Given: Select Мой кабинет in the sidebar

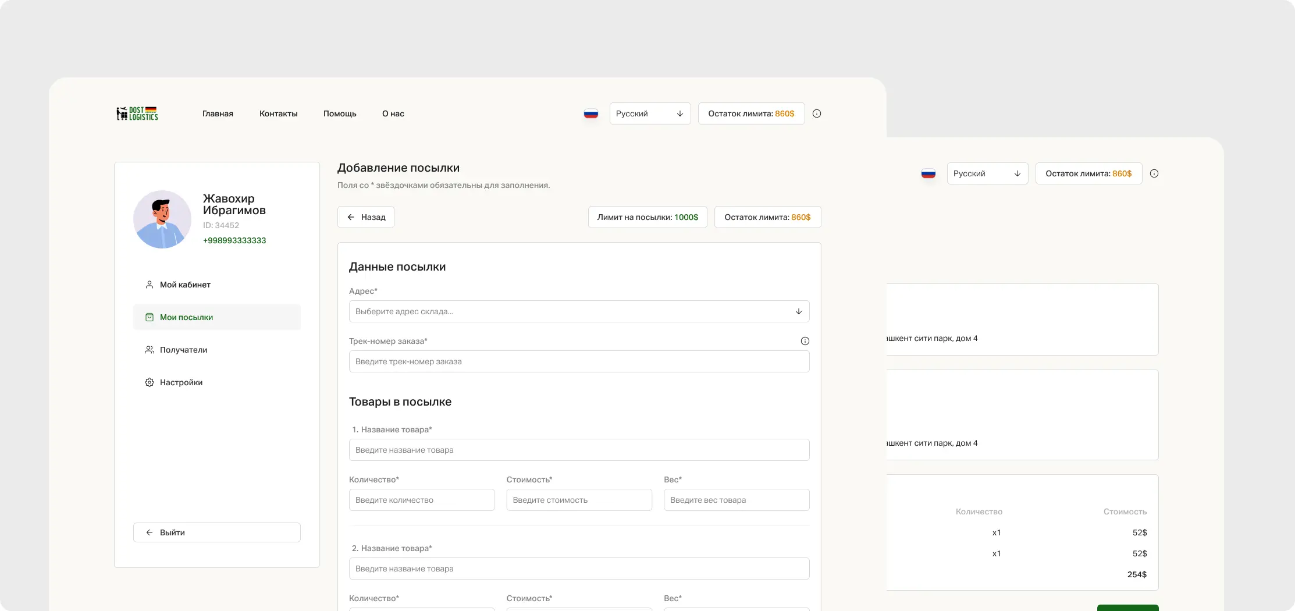Looking at the screenshot, I should point(217,285).
